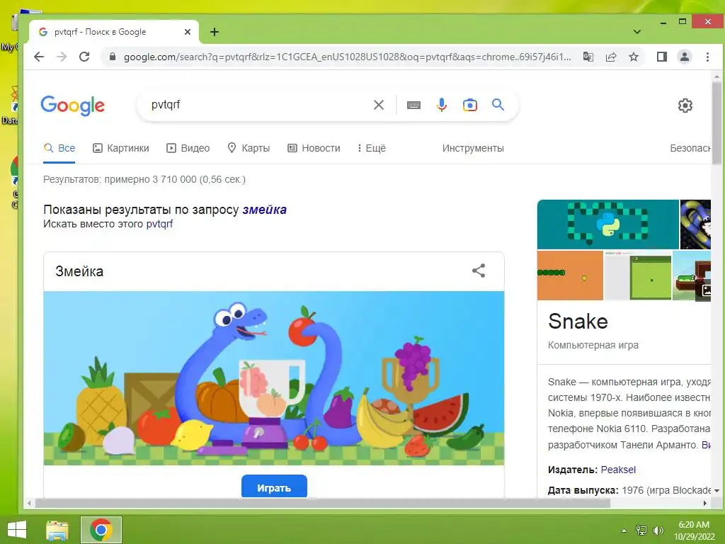Expand the tab search chevron
Image resolution: width=725 pixels, height=544 pixels.
pyautogui.click(x=636, y=32)
